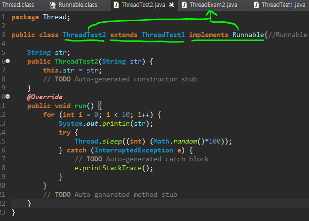Click the Runnable.class file icon
This screenshot has height=221, width=309.
tap(53, 5)
